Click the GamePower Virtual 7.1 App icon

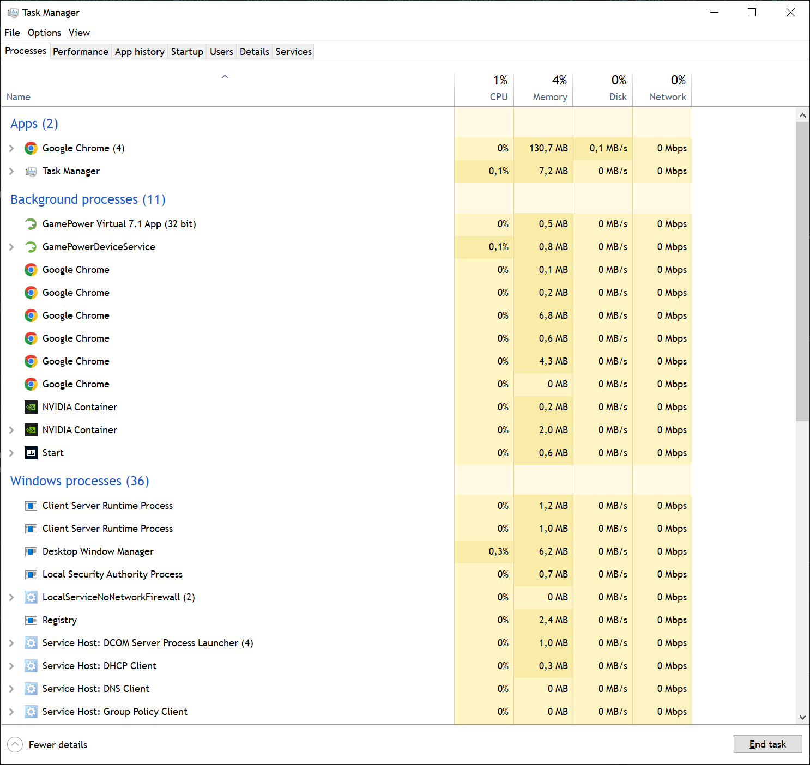point(31,224)
